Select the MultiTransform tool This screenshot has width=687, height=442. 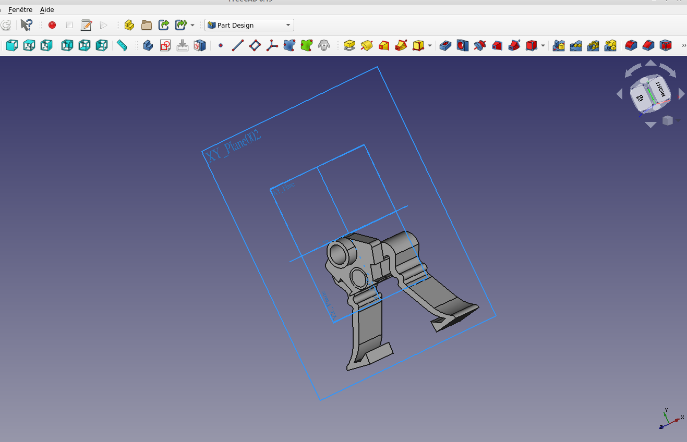[610, 46]
